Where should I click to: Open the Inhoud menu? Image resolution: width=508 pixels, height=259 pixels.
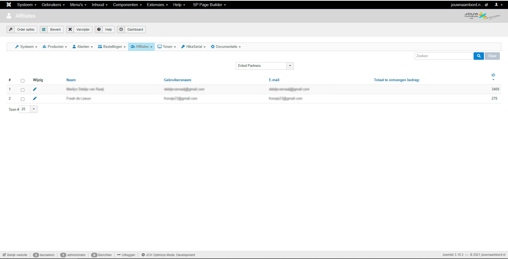[x=100, y=5]
